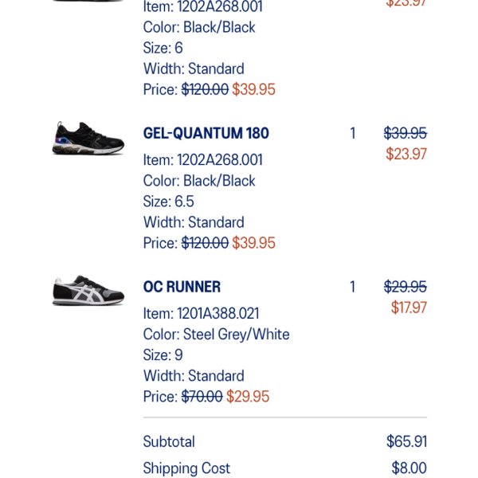Open the GEL-QUANTUM 180 product title

tap(206, 133)
